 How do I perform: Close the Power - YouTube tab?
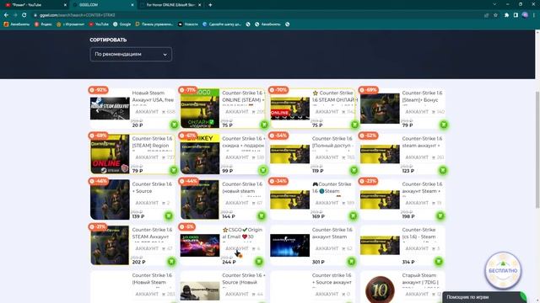pos(65,5)
